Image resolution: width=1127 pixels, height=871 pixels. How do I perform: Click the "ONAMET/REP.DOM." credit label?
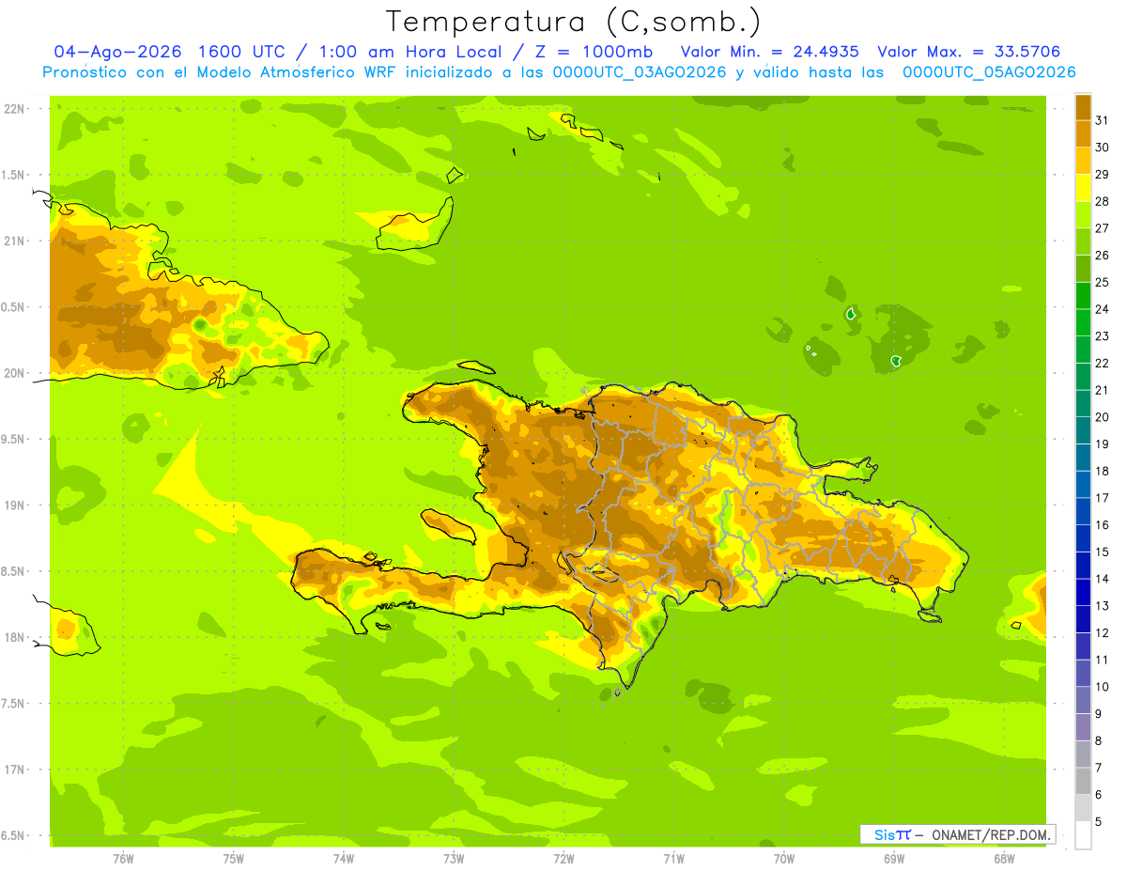(990, 834)
